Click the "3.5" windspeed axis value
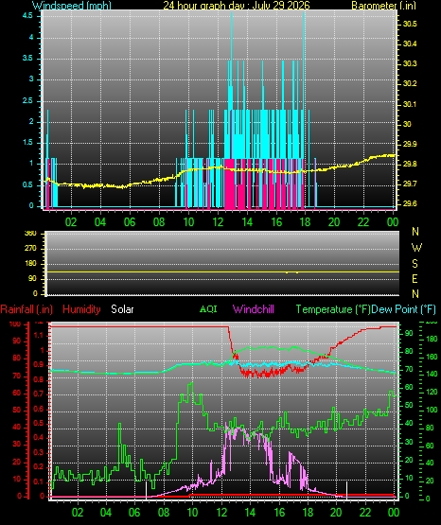Screen dimensions: 441x525 pyautogui.click(x=27, y=58)
